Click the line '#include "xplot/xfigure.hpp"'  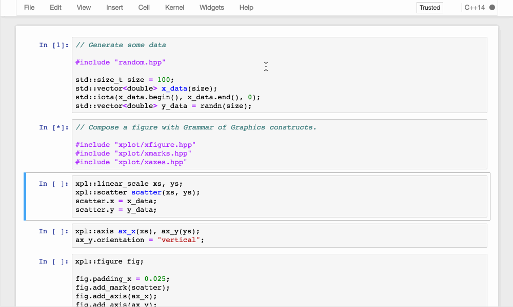(x=135, y=144)
